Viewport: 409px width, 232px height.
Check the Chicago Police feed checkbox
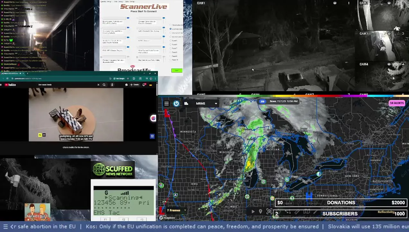coord(137,18)
